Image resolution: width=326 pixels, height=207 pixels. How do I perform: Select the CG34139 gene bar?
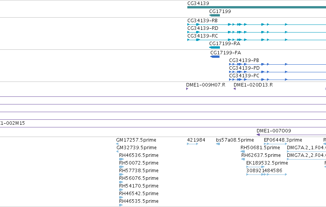pos(257,8)
